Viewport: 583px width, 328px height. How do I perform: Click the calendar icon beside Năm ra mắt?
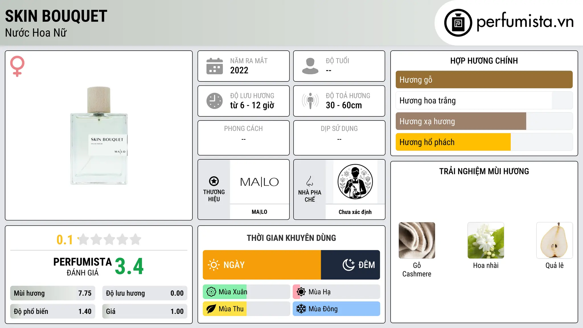coord(215,66)
